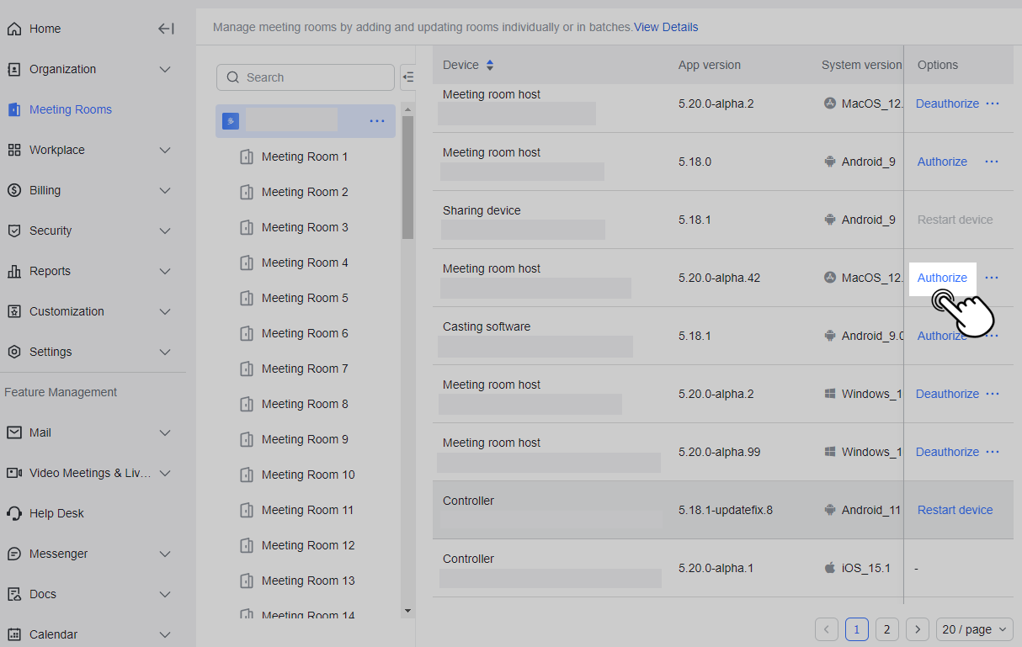Click inside the Search field
Screen dimensions: 1022x647
[306, 77]
